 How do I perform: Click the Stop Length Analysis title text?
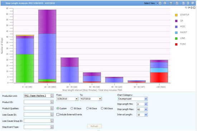(x=30, y=3)
